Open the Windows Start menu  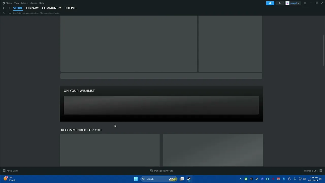(136, 179)
